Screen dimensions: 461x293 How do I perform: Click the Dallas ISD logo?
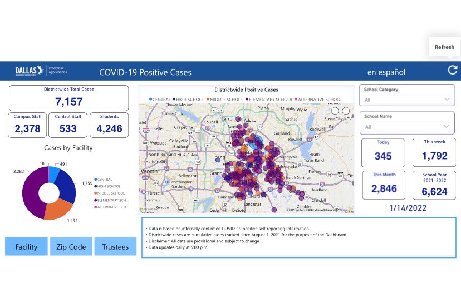click(x=30, y=71)
